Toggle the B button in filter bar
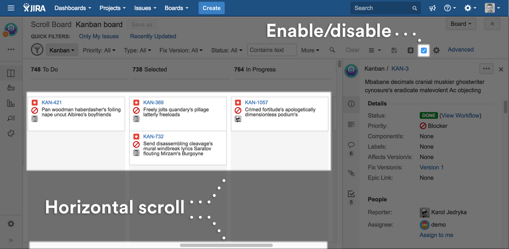509x249 pixels. pyautogui.click(x=411, y=50)
